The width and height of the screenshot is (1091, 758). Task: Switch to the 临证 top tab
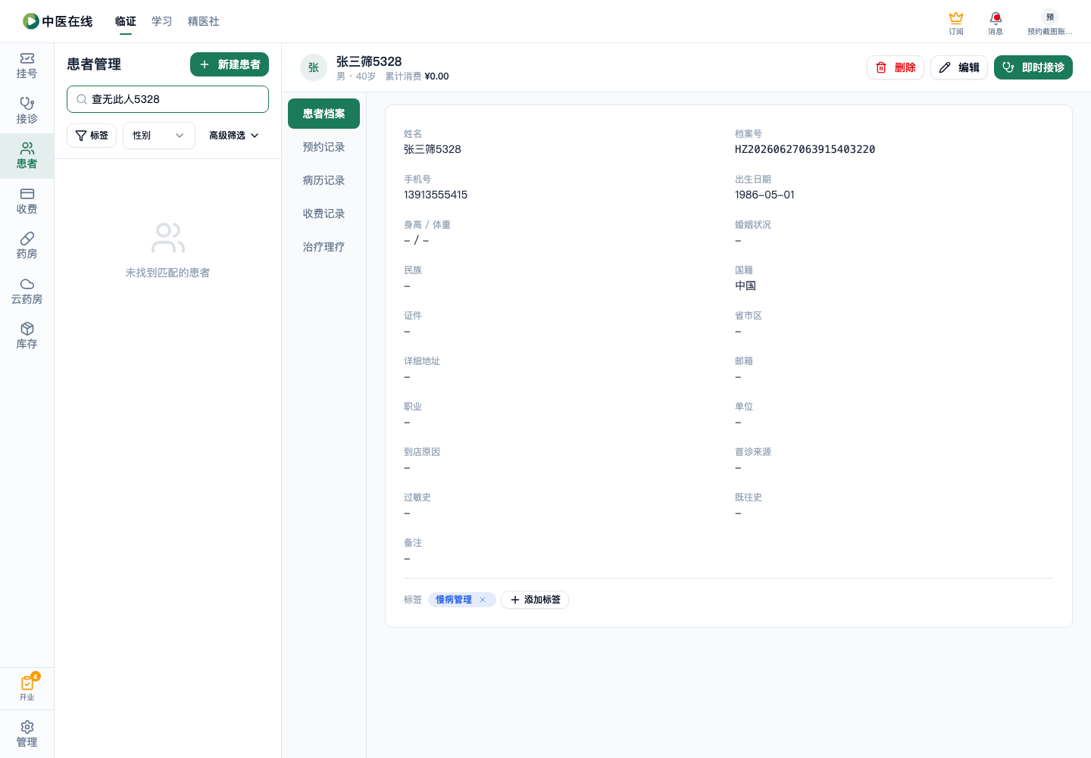coord(126,21)
